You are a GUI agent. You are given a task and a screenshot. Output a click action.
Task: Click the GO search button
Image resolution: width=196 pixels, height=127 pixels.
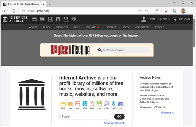coord(119,117)
